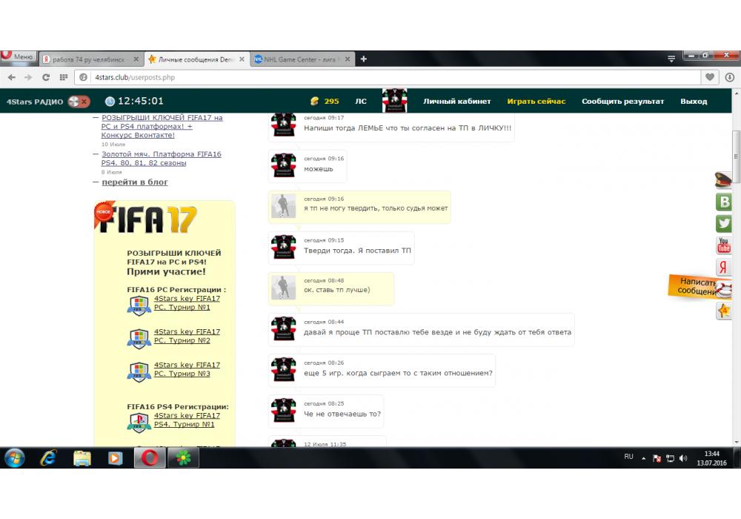Open the YouTube sidebar icon

click(724, 245)
